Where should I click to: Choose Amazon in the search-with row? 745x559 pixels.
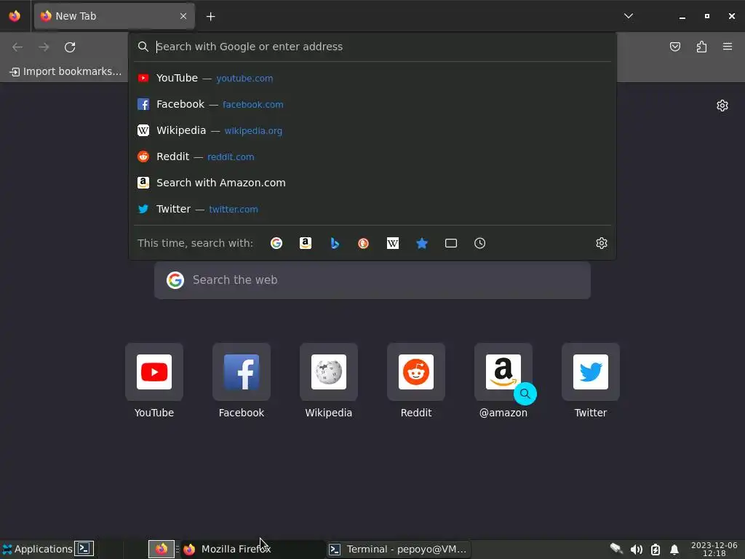pyautogui.click(x=306, y=243)
